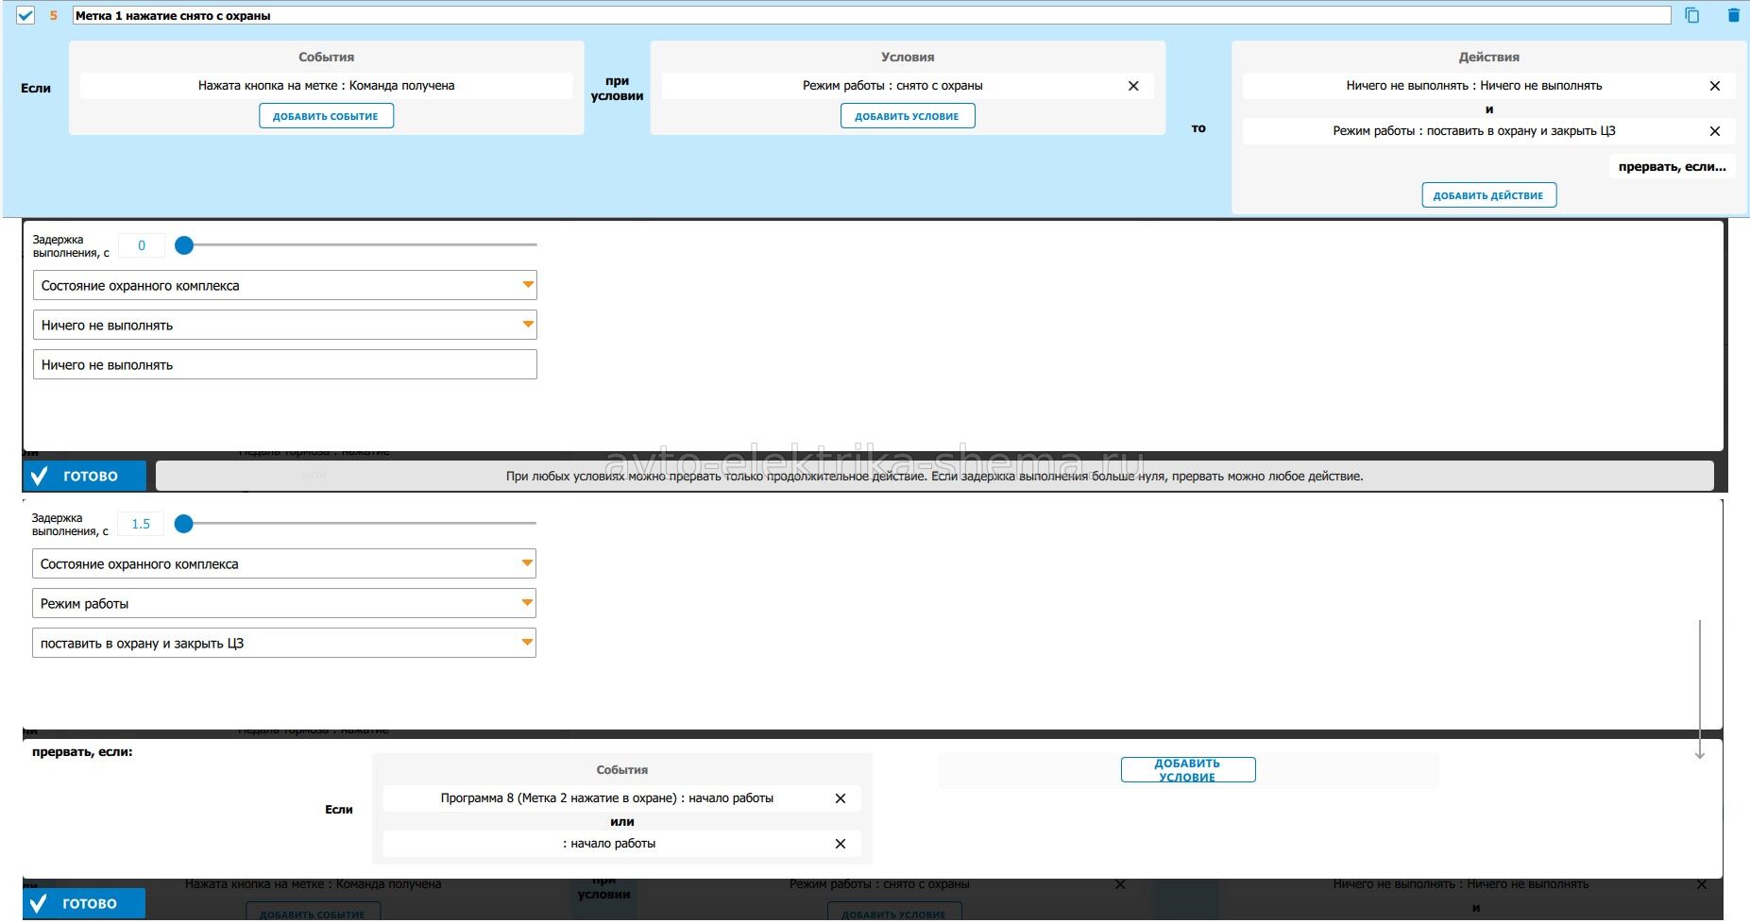Remove the 'Ничего не выполнять' action
Image resolution: width=1750 pixels, height=923 pixels.
click(x=1715, y=86)
